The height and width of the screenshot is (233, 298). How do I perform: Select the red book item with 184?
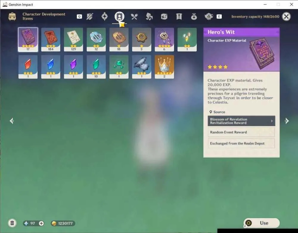tap(51, 40)
